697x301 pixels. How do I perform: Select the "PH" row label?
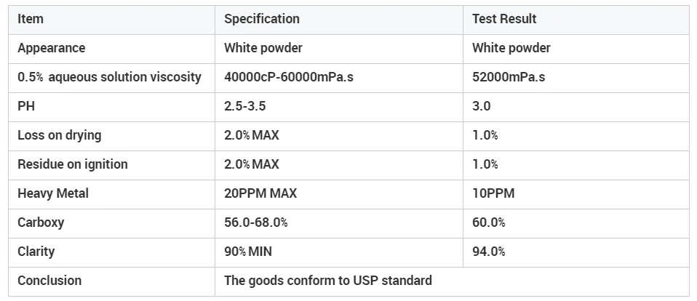[25, 106]
